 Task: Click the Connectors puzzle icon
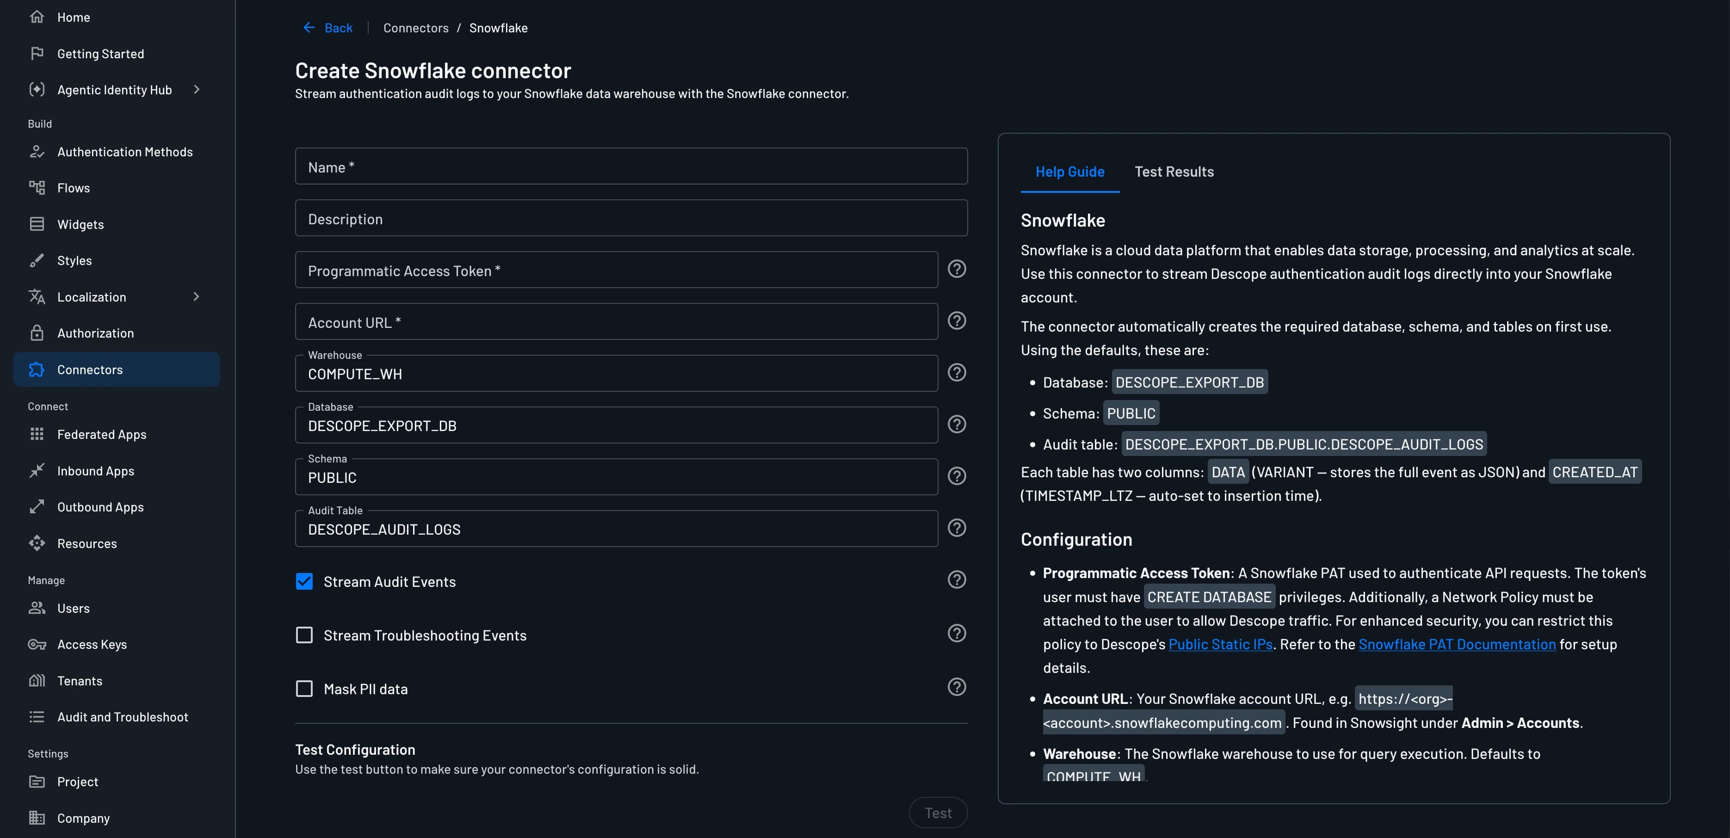[x=37, y=370]
